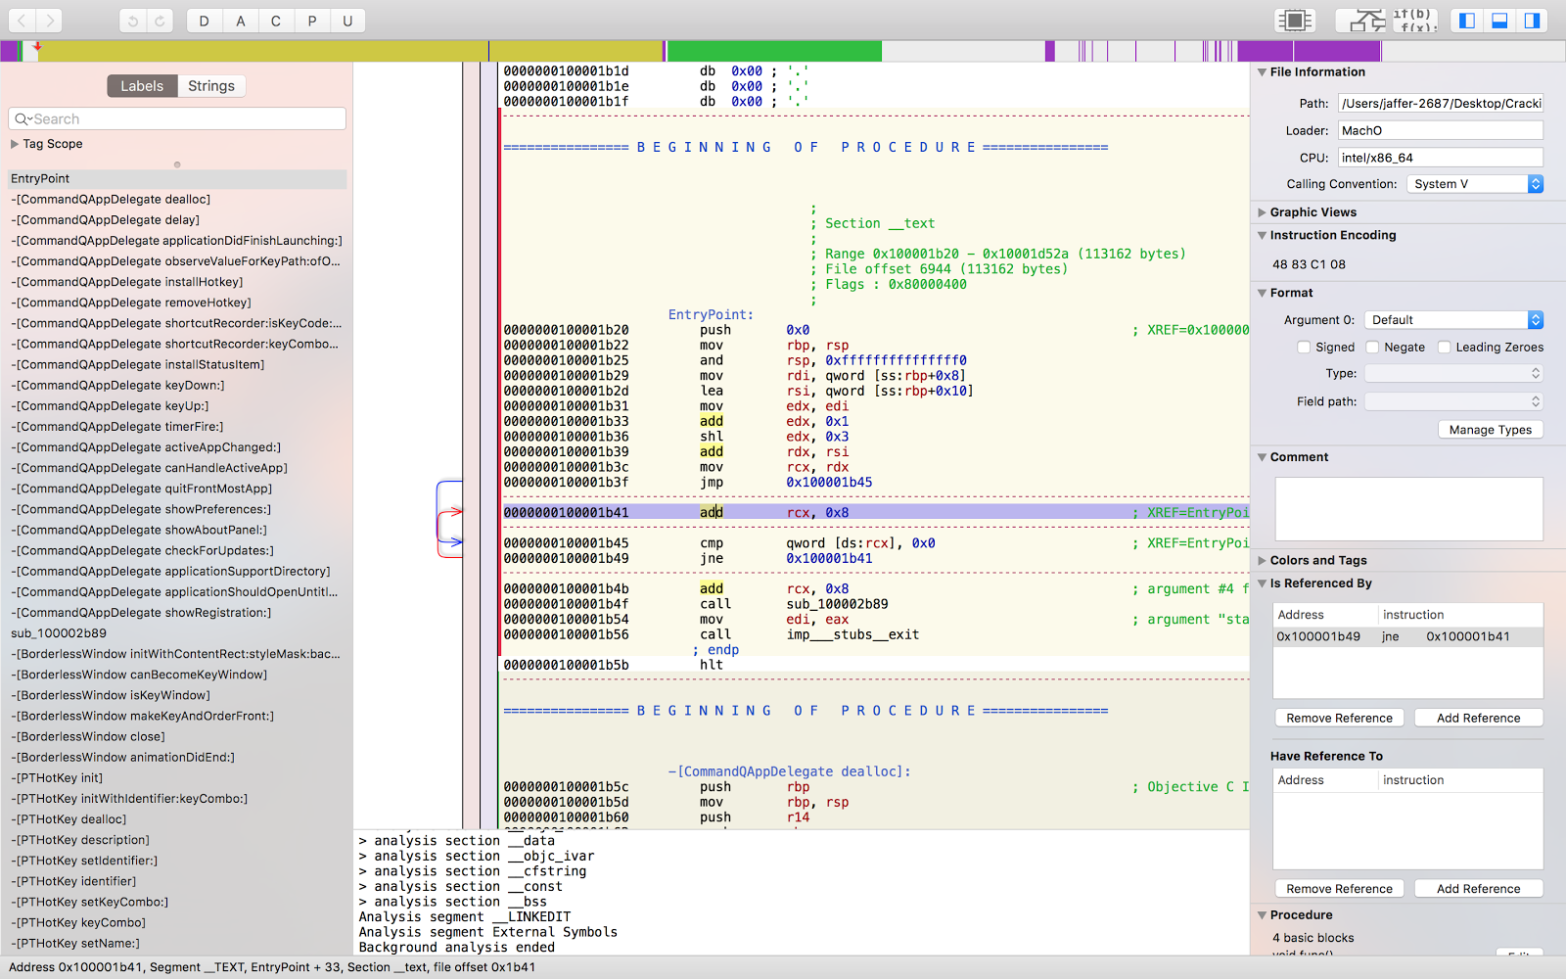The height and width of the screenshot is (979, 1566).
Task: Collapse the Comment section
Action: coord(1263,457)
